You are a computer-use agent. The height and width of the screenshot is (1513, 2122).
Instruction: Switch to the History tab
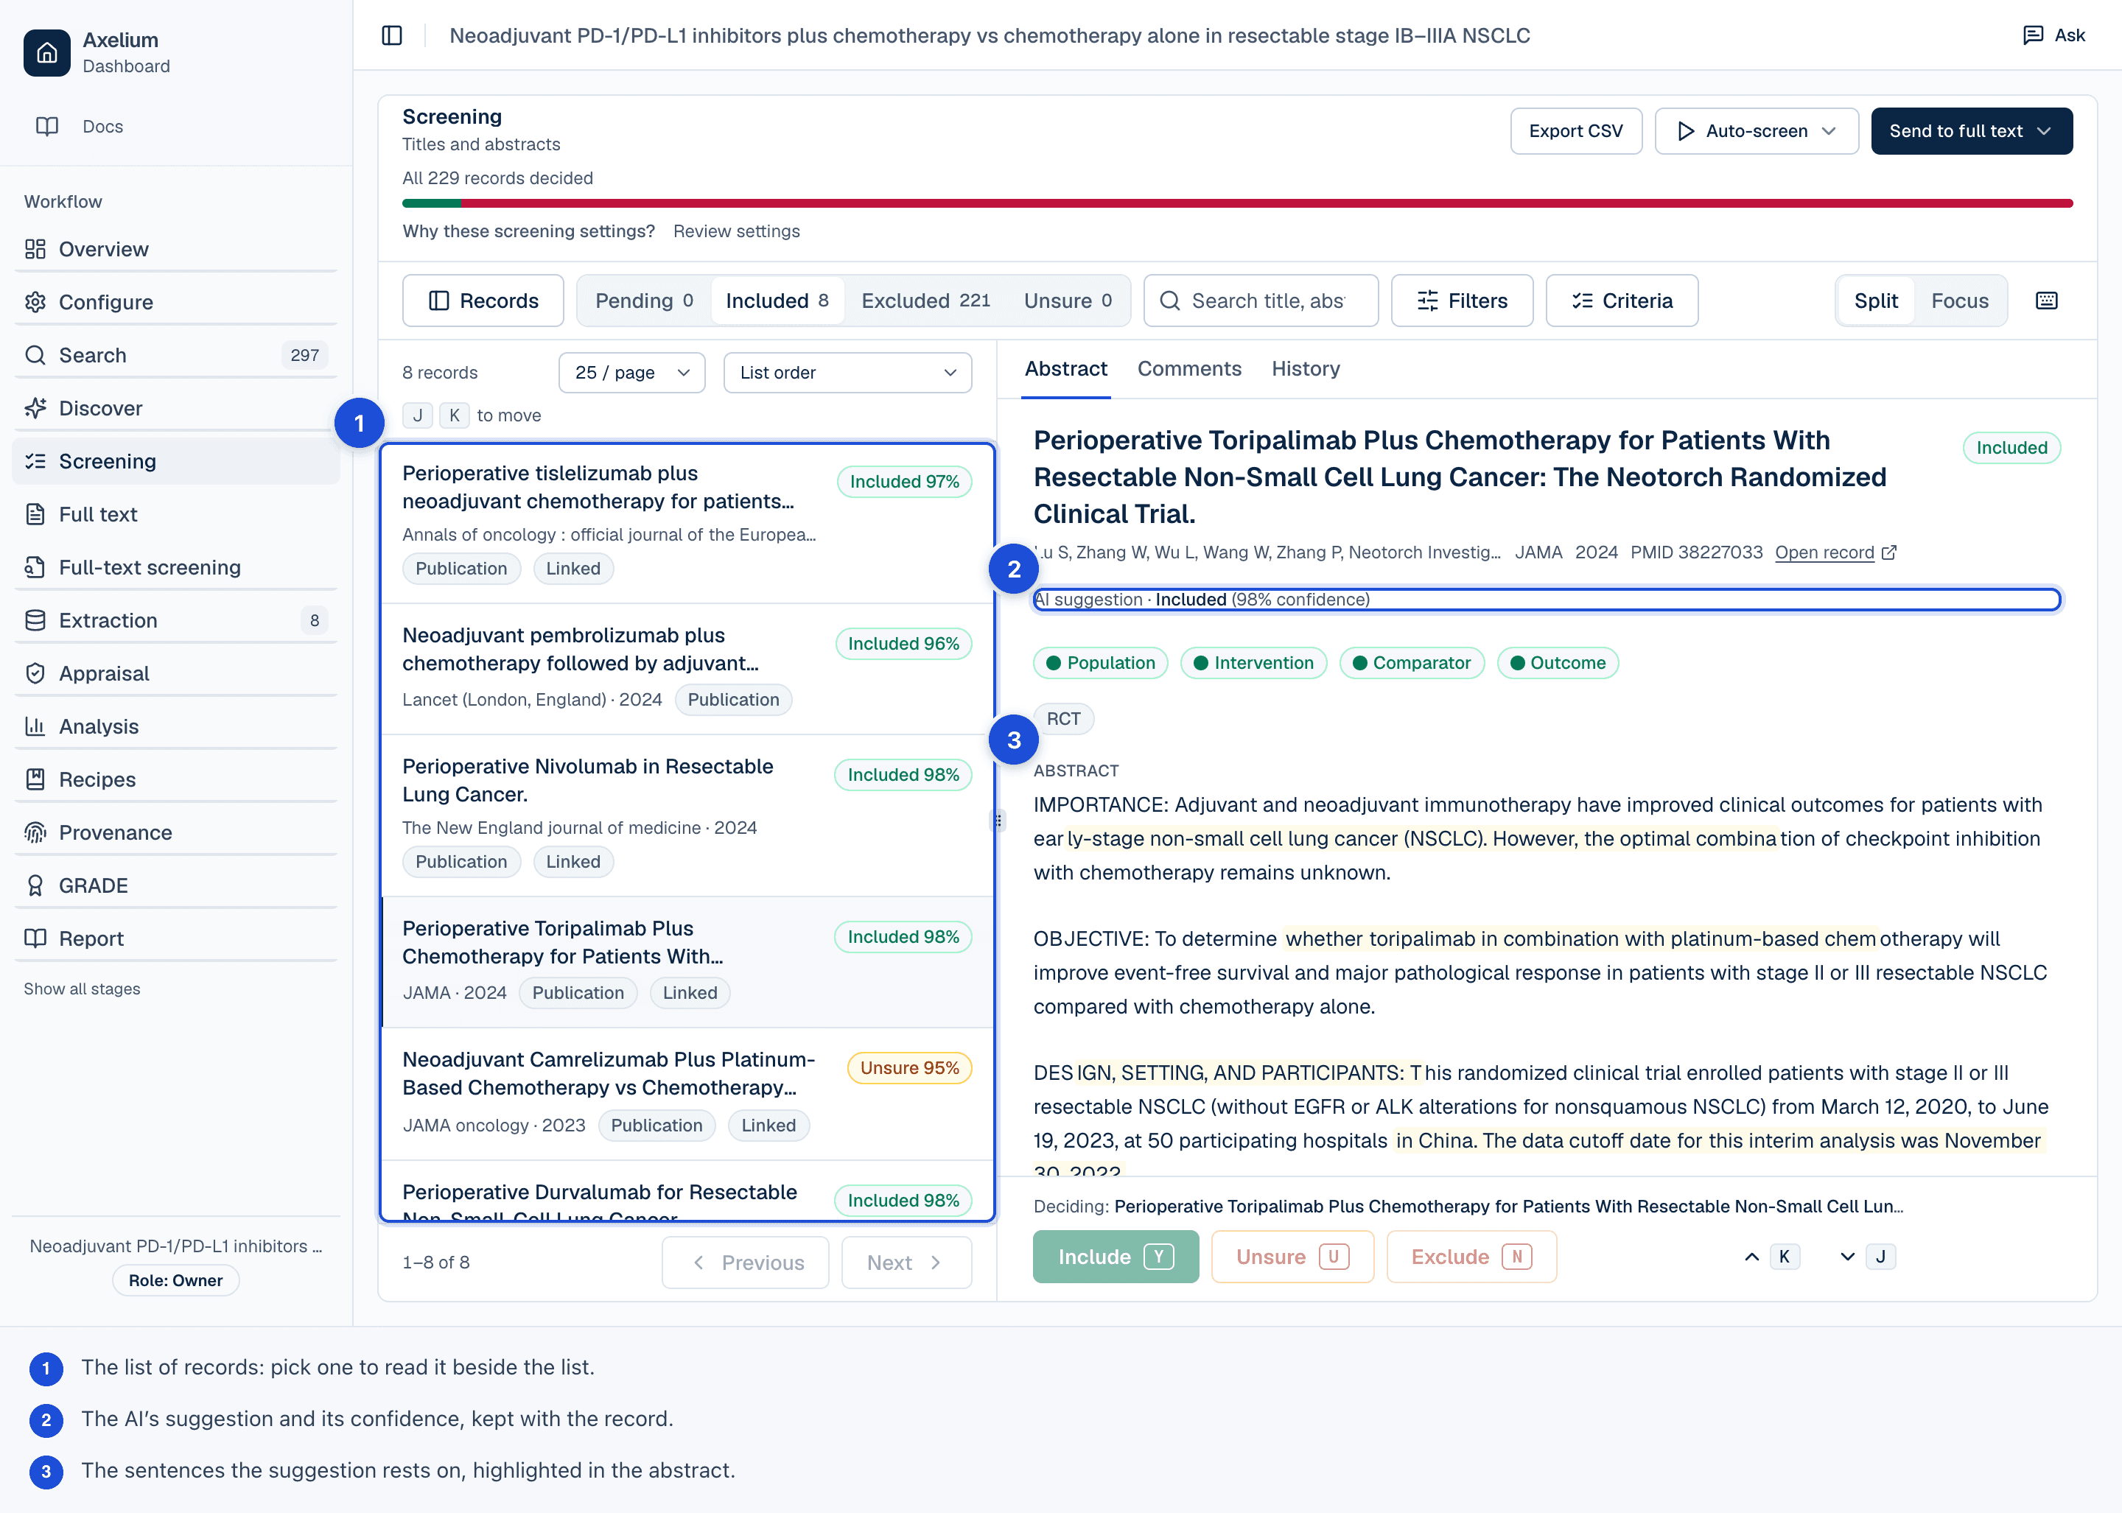coord(1306,369)
